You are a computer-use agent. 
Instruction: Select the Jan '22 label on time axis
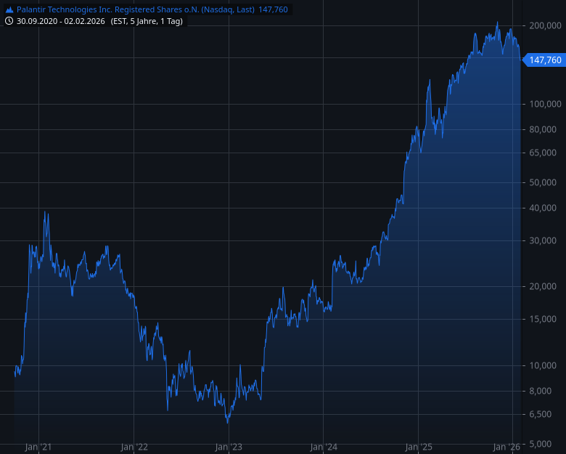pyautogui.click(x=134, y=447)
